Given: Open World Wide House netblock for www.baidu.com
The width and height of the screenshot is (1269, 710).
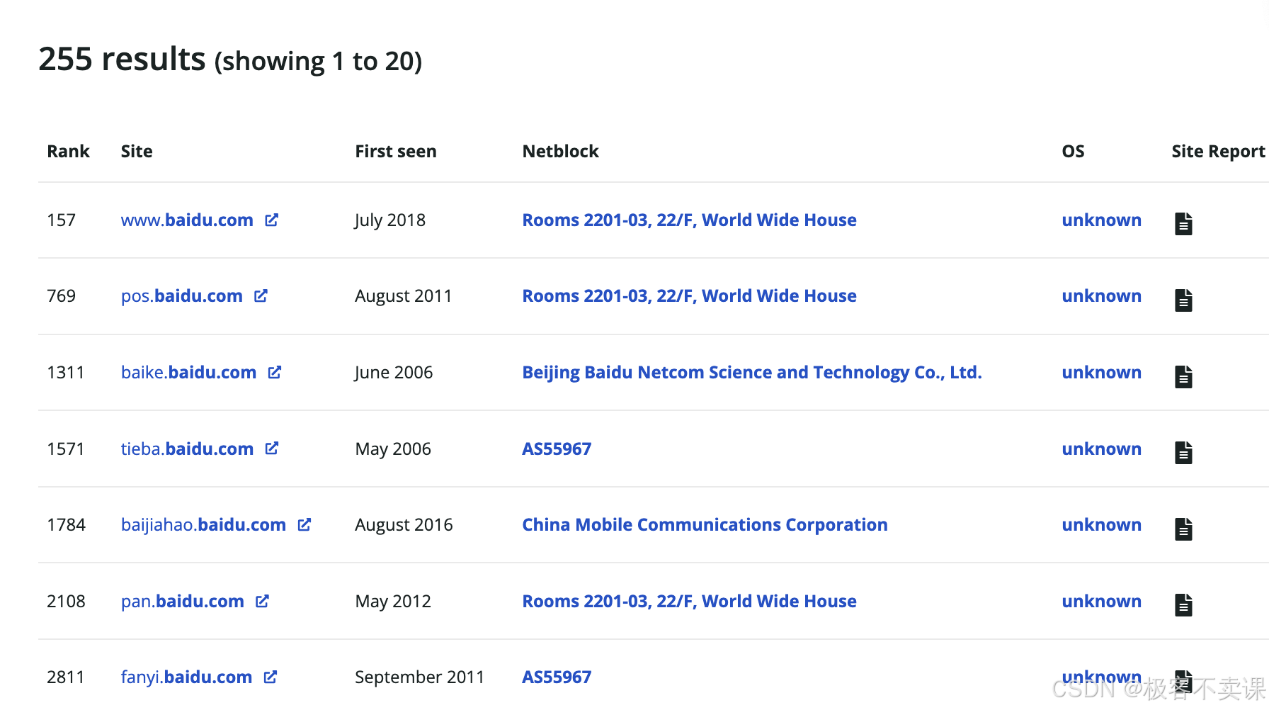Looking at the screenshot, I should click(x=689, y=220).
